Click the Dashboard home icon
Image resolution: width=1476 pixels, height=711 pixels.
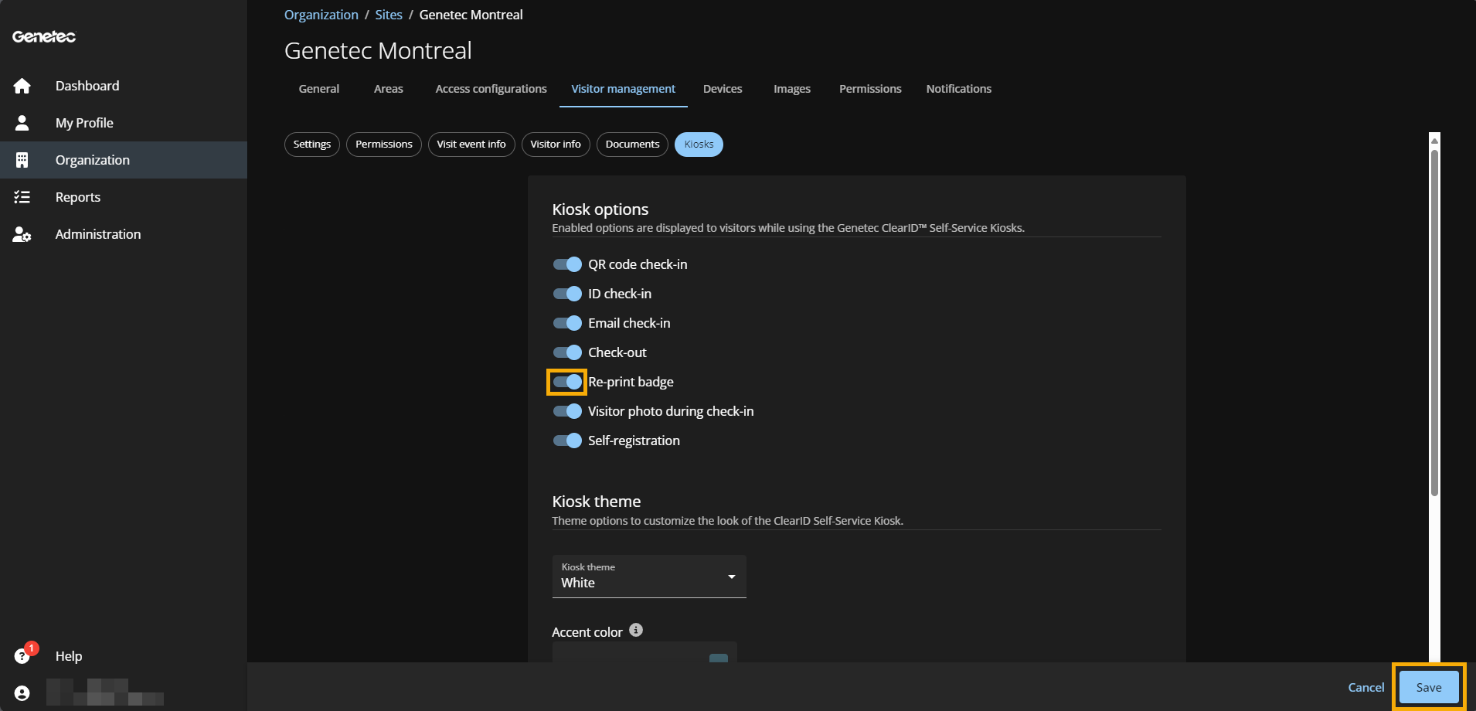point(22,86)
